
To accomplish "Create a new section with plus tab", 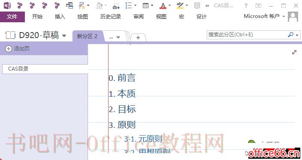I will pyautogui.click(x=138, y=38).
